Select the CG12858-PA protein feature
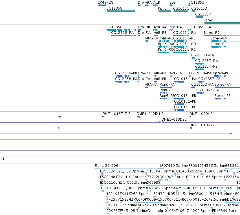240x215 pixels. (122, 82)
